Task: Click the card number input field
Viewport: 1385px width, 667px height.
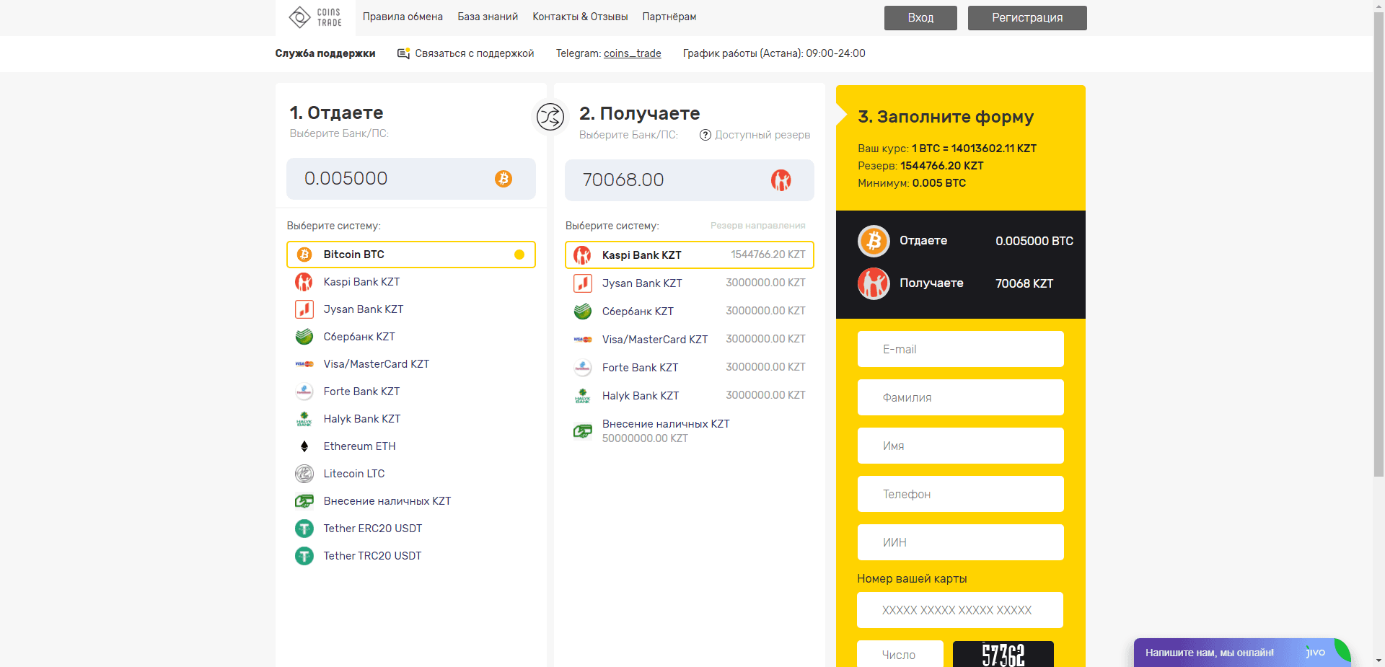Action: click(960, 610)
